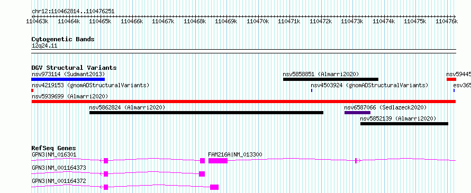This screenshot has width=471, height=193.
Task: Click the black nsv5852139 variant bar
Action: point(404,124)
